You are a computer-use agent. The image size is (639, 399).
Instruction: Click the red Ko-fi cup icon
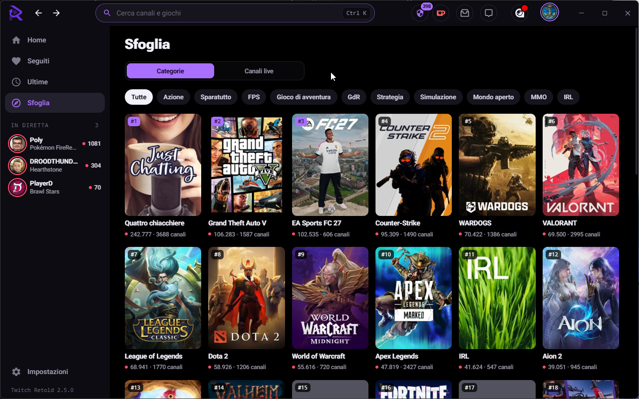441,13
